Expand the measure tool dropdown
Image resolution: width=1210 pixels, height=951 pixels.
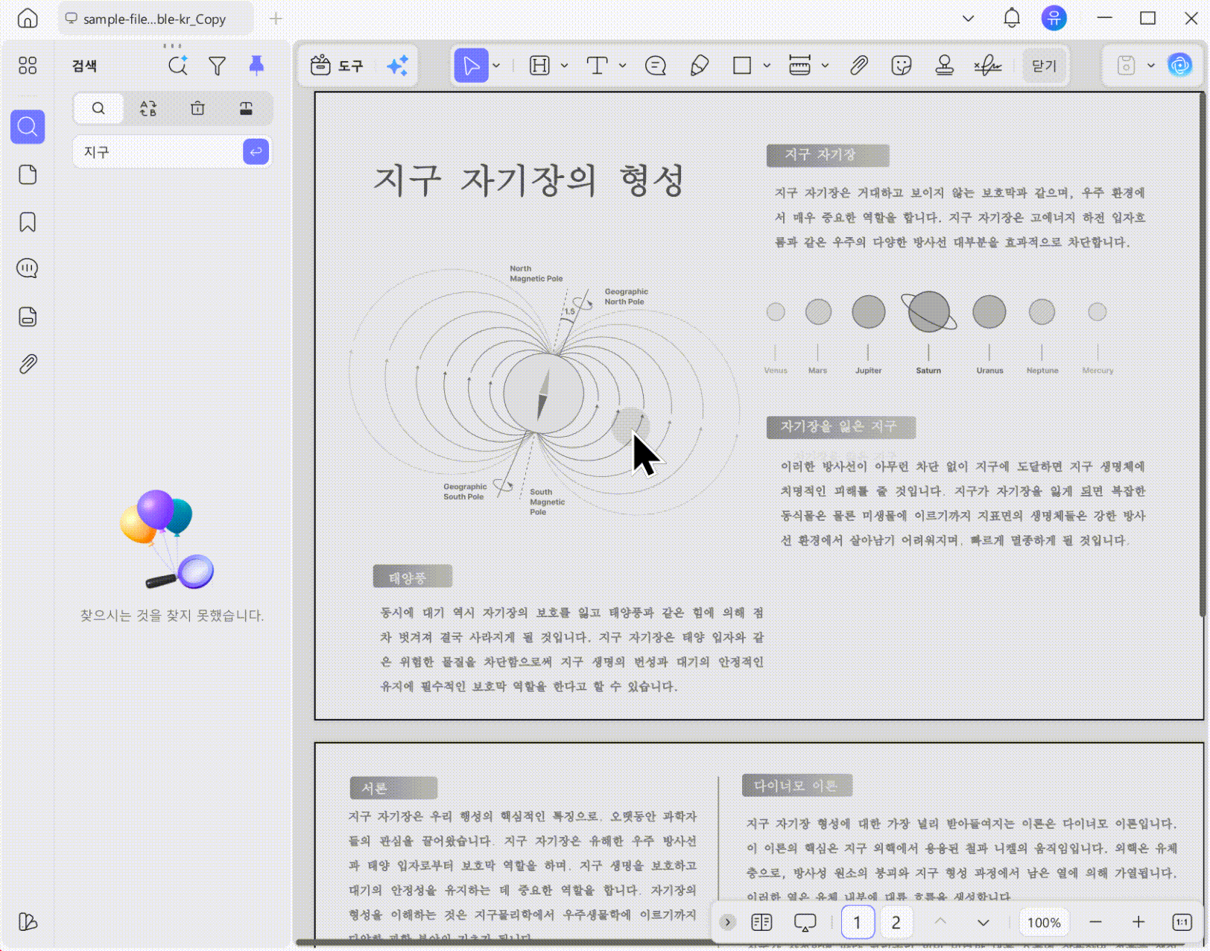click(x=825, y=66)
